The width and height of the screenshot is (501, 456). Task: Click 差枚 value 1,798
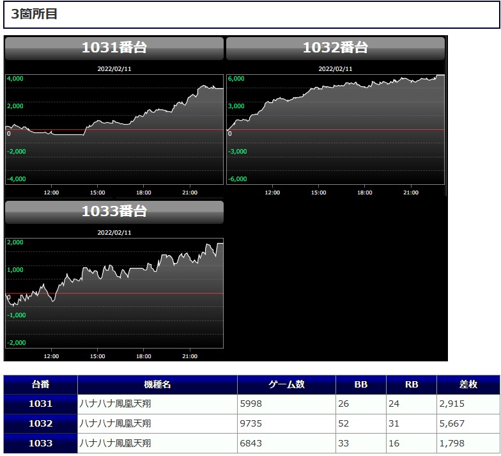coord(452,443)
